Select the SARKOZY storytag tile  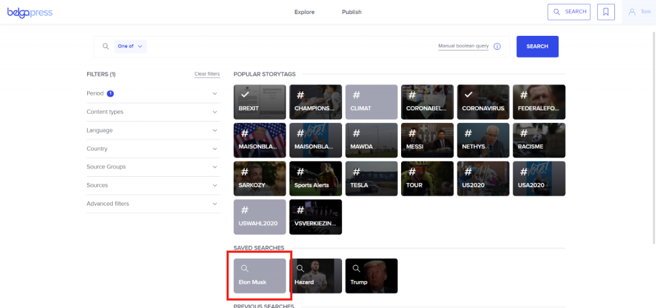pyautogui.click(x=260, y=179)
